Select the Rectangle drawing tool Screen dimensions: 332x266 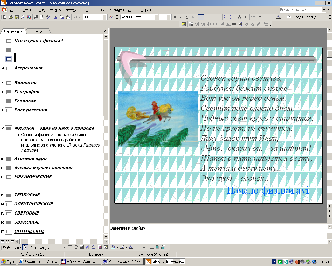(x=70, y=247)
